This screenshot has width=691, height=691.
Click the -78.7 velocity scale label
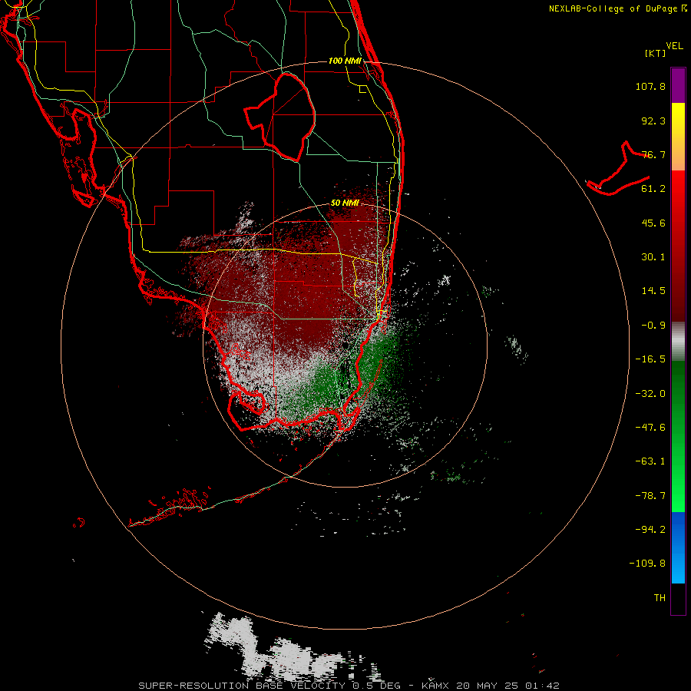(650, 496)
